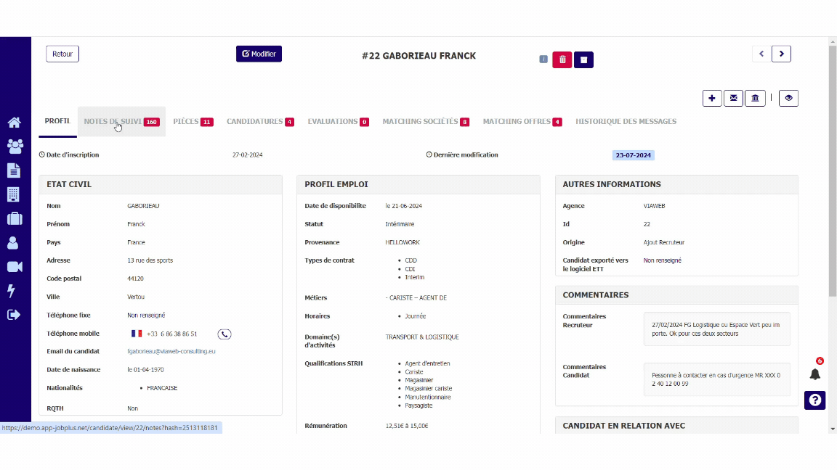Click the page vertical scrollbar
Viewport: 837px width, 470px height.
[833, 170]
